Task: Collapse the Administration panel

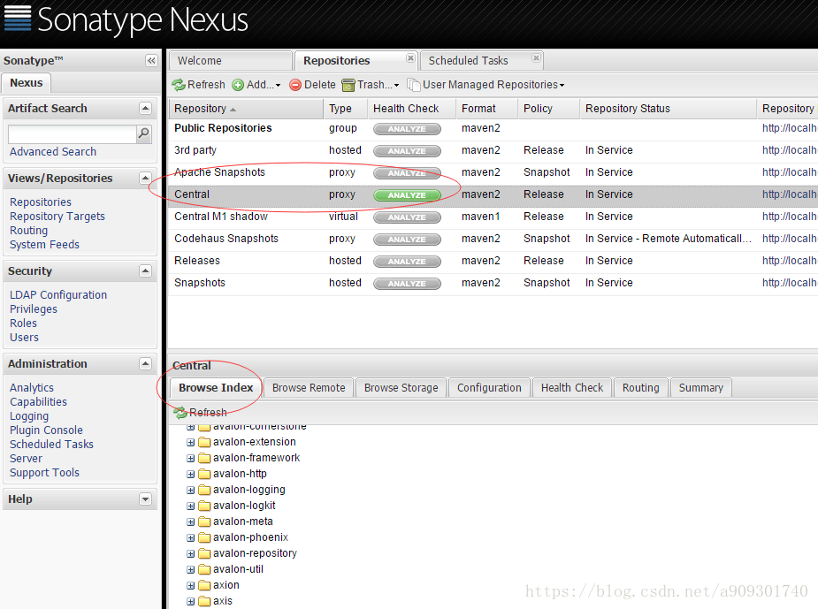Action: tap(145, 363)
